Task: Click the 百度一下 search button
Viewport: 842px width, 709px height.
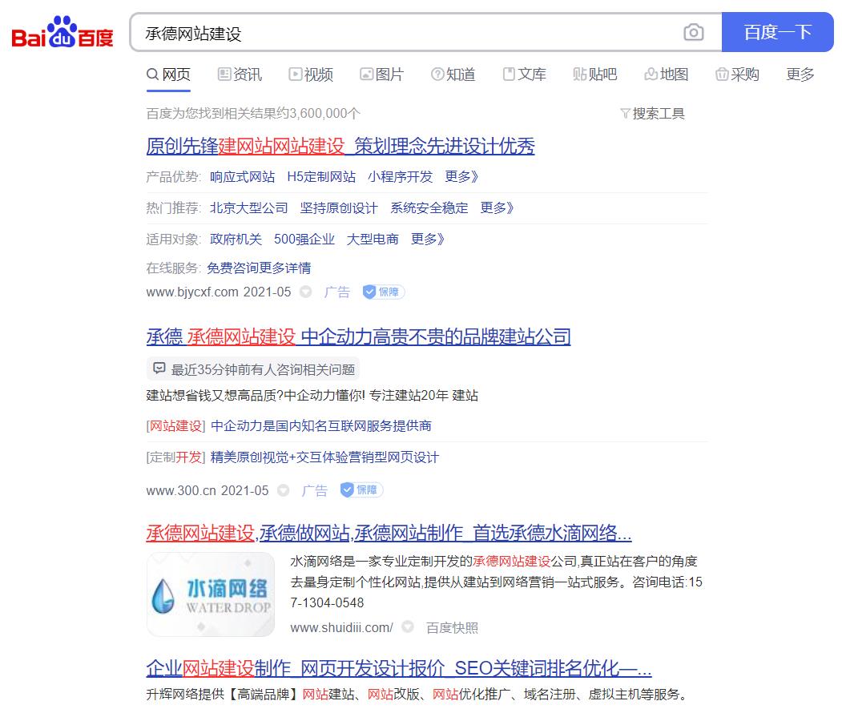Action: coord(778,32)
